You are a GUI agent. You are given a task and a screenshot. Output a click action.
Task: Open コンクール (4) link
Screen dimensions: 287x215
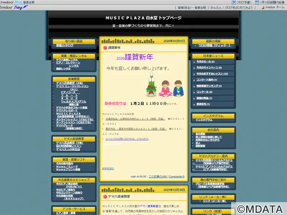pyautogui.click(x=204, y=92)
